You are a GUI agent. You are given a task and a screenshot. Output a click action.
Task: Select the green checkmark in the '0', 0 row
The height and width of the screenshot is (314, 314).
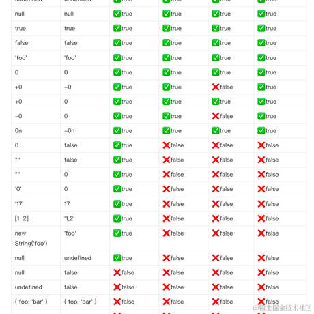click(x=117, y=189)
